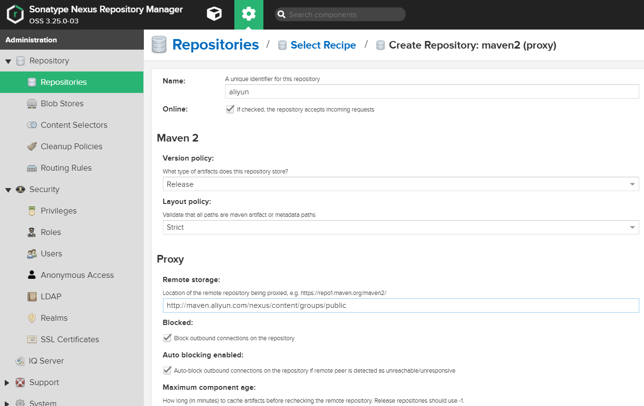Screen dimensions: 644x406
Task: Open the Administration gear icon
Action: 249,14
